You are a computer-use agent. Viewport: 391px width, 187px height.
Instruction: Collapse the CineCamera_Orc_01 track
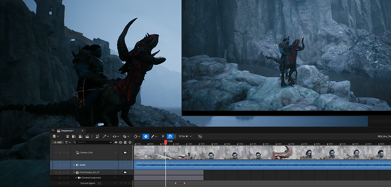pos(73,172)
